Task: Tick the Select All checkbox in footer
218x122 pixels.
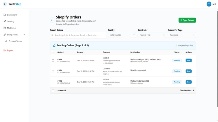Action: pos(53,90)
